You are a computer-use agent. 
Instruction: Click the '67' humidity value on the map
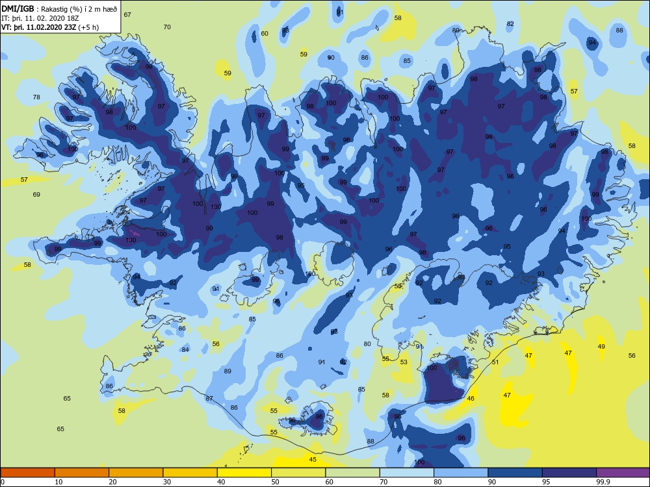pyautogui.click(x=127, y=14)
